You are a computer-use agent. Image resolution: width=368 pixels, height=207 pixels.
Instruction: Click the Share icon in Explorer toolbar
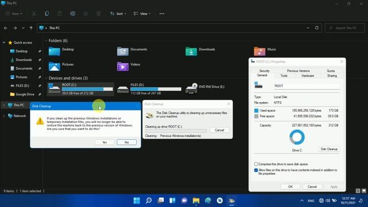86,14
